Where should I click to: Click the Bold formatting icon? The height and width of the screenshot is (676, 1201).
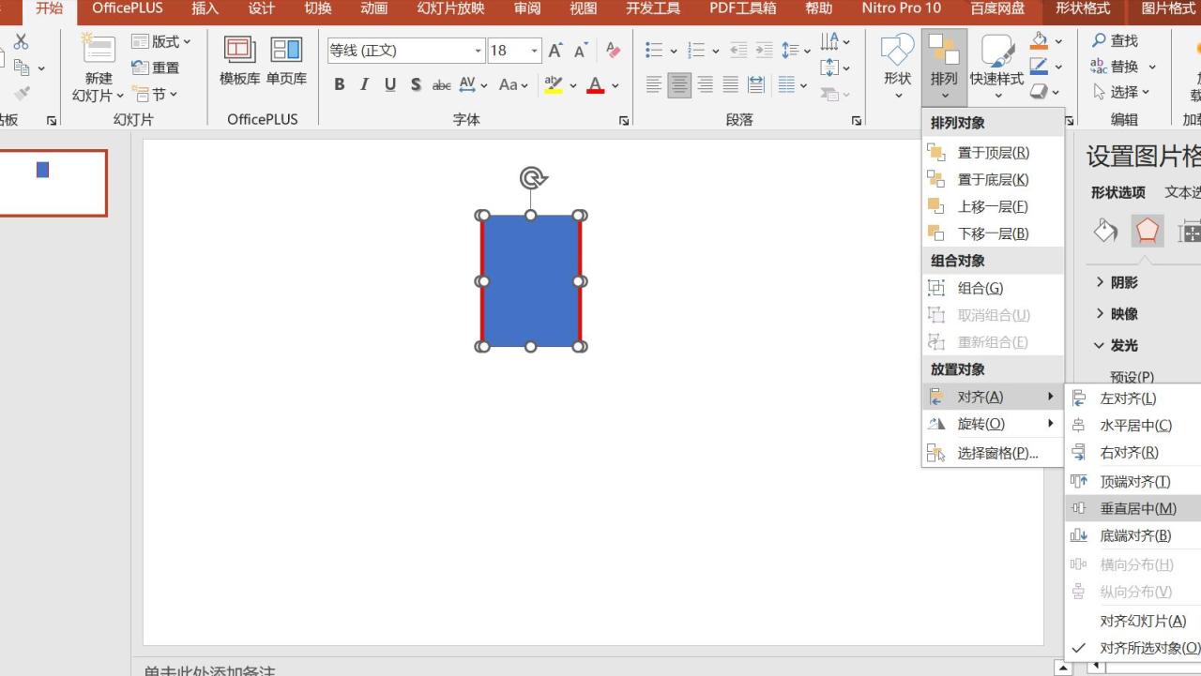click(x=340, y=84)
